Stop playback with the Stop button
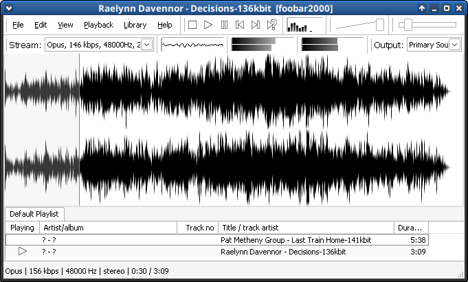 pyautogui.click(x=192, y=25)
